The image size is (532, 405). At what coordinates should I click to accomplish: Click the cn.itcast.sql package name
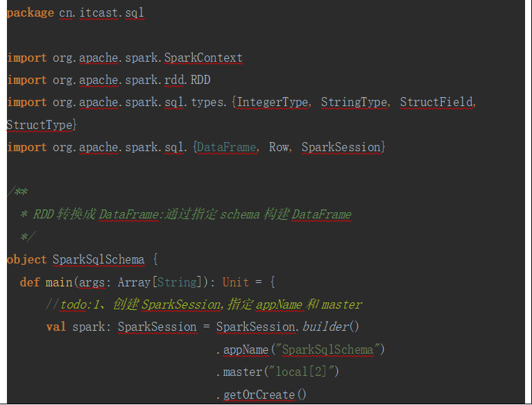click(102, 13)
